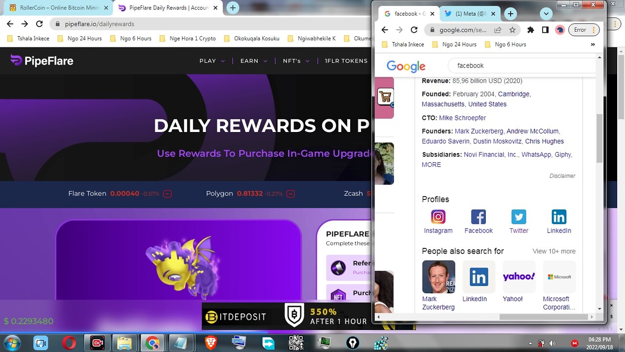Open 1FLR TOKENS menu item
This screenshot has width=625, height=352.
tap(346, 61)
